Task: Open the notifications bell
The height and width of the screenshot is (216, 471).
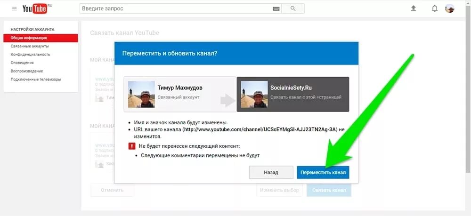Action: [435, 8]
